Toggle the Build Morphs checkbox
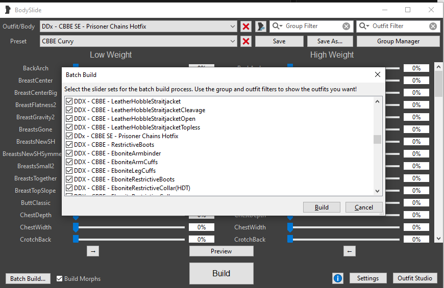 [x=60, y=279]
